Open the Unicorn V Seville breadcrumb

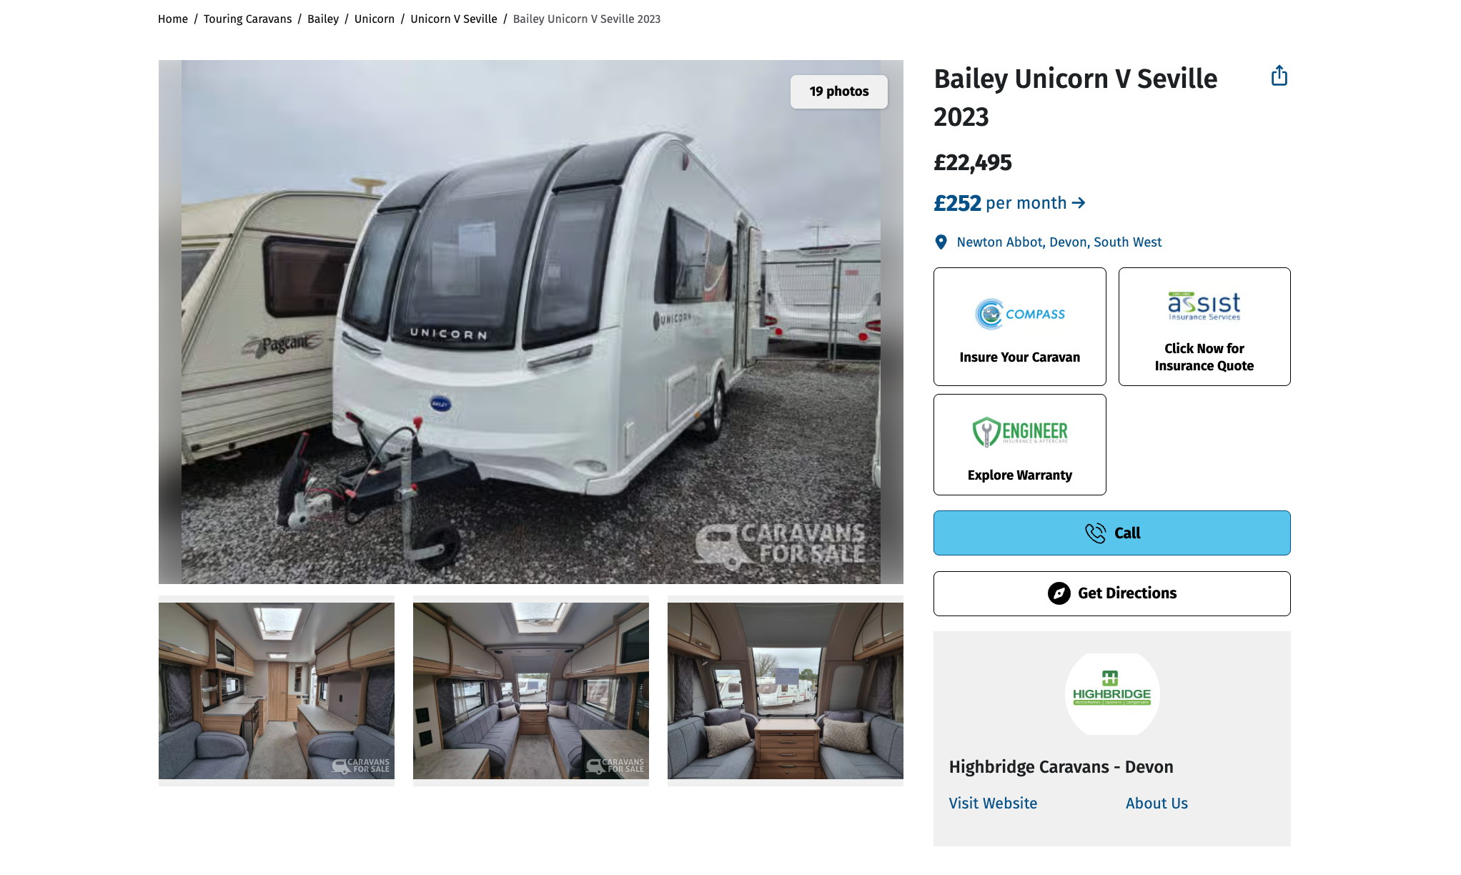click(454, 19)
